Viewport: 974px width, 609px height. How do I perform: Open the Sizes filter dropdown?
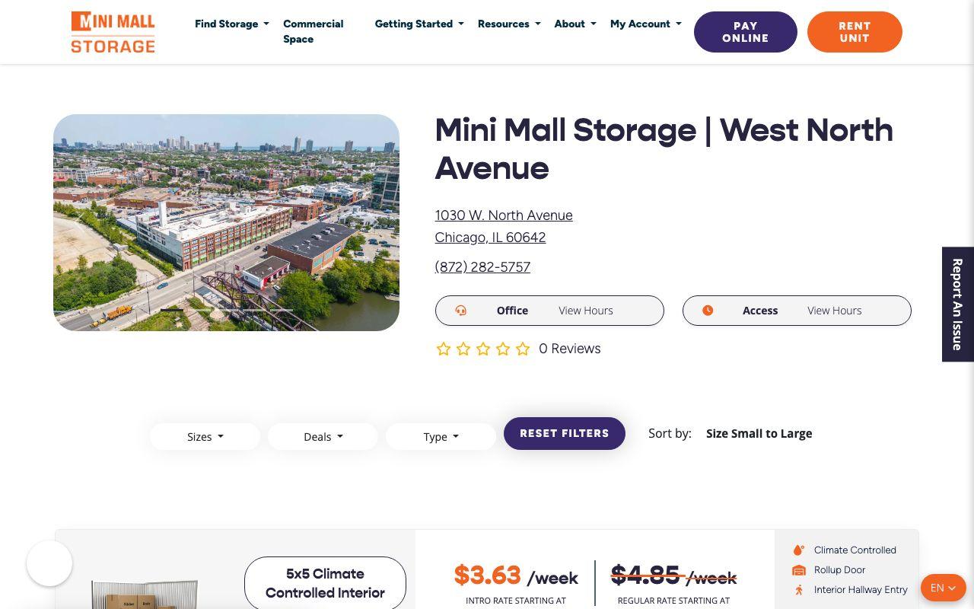pos(205,437)
